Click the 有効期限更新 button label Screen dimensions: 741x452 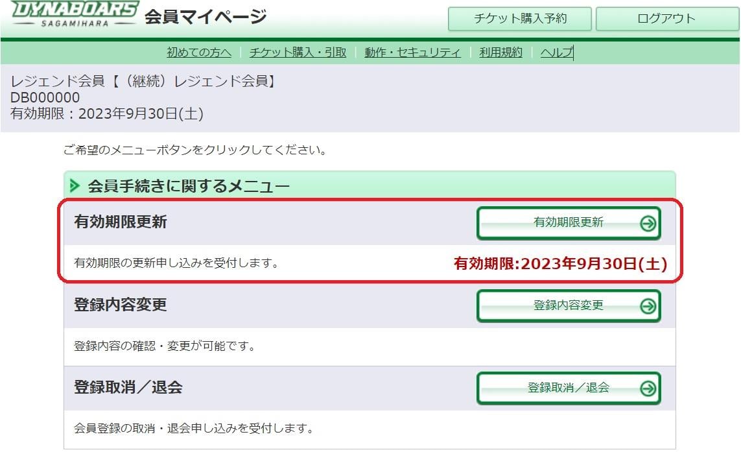[568, 222]
